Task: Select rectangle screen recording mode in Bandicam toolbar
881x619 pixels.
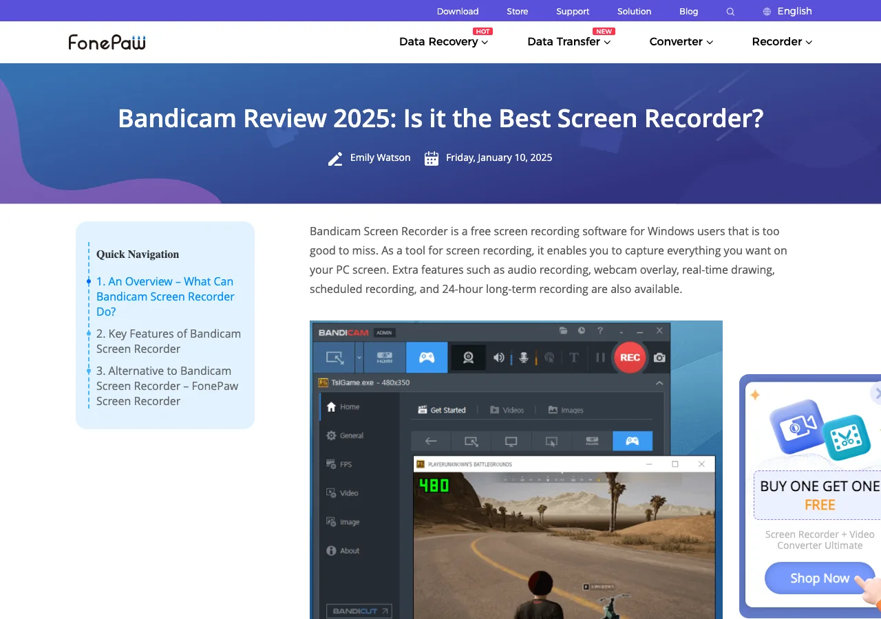Action: coord(335,358)
